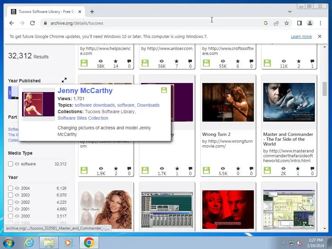Viewport: 332px width, 249px height.
Task: Toggle the eye icon beside 2002
Action: (17, 202)
